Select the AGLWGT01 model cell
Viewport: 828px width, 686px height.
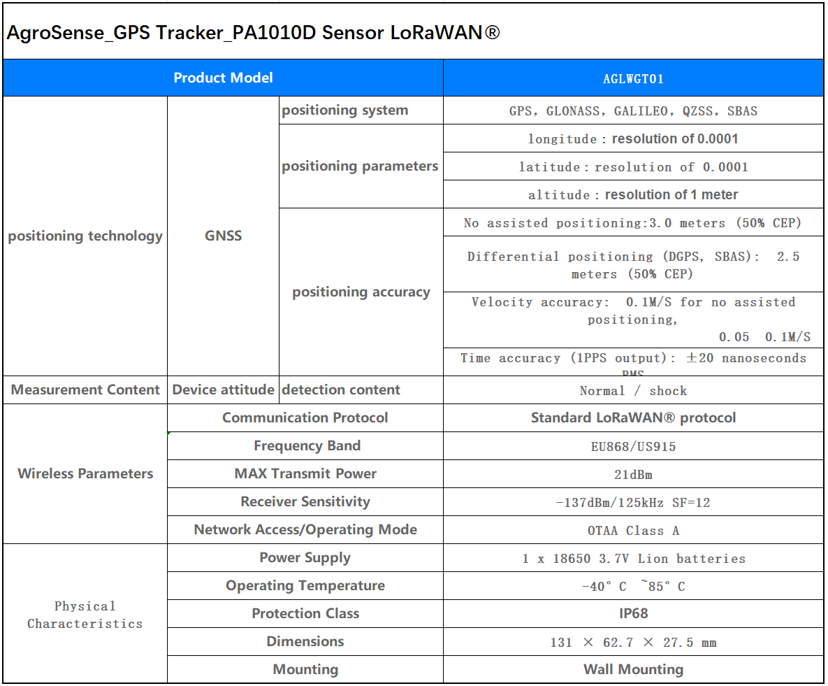pyautogui.click(x=633, y=78)
